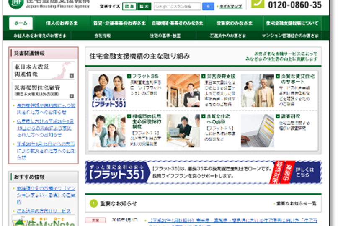This screenshot has width=338, height=226.
Task: Click the businessman consultation photo thumbnail
Action: pyautogui.click(x=183, y=131)
